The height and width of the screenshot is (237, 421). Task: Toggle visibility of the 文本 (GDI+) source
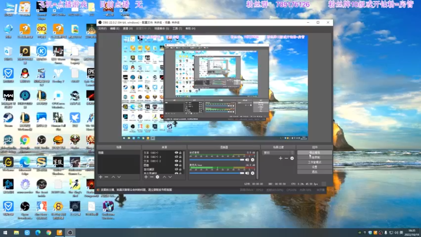pos(176,153)
